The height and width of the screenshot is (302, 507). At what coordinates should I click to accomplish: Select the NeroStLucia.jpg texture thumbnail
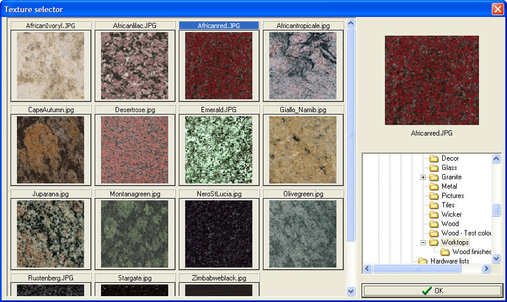coord(218,234)
